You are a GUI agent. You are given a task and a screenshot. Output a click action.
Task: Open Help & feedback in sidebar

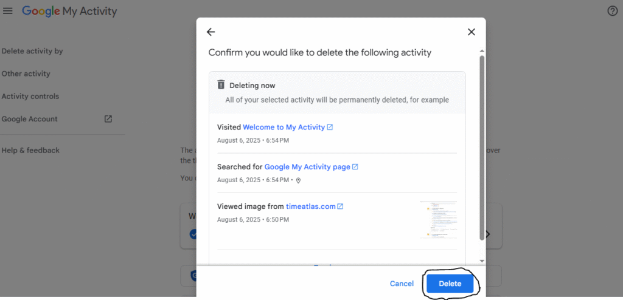click(30, 151)
